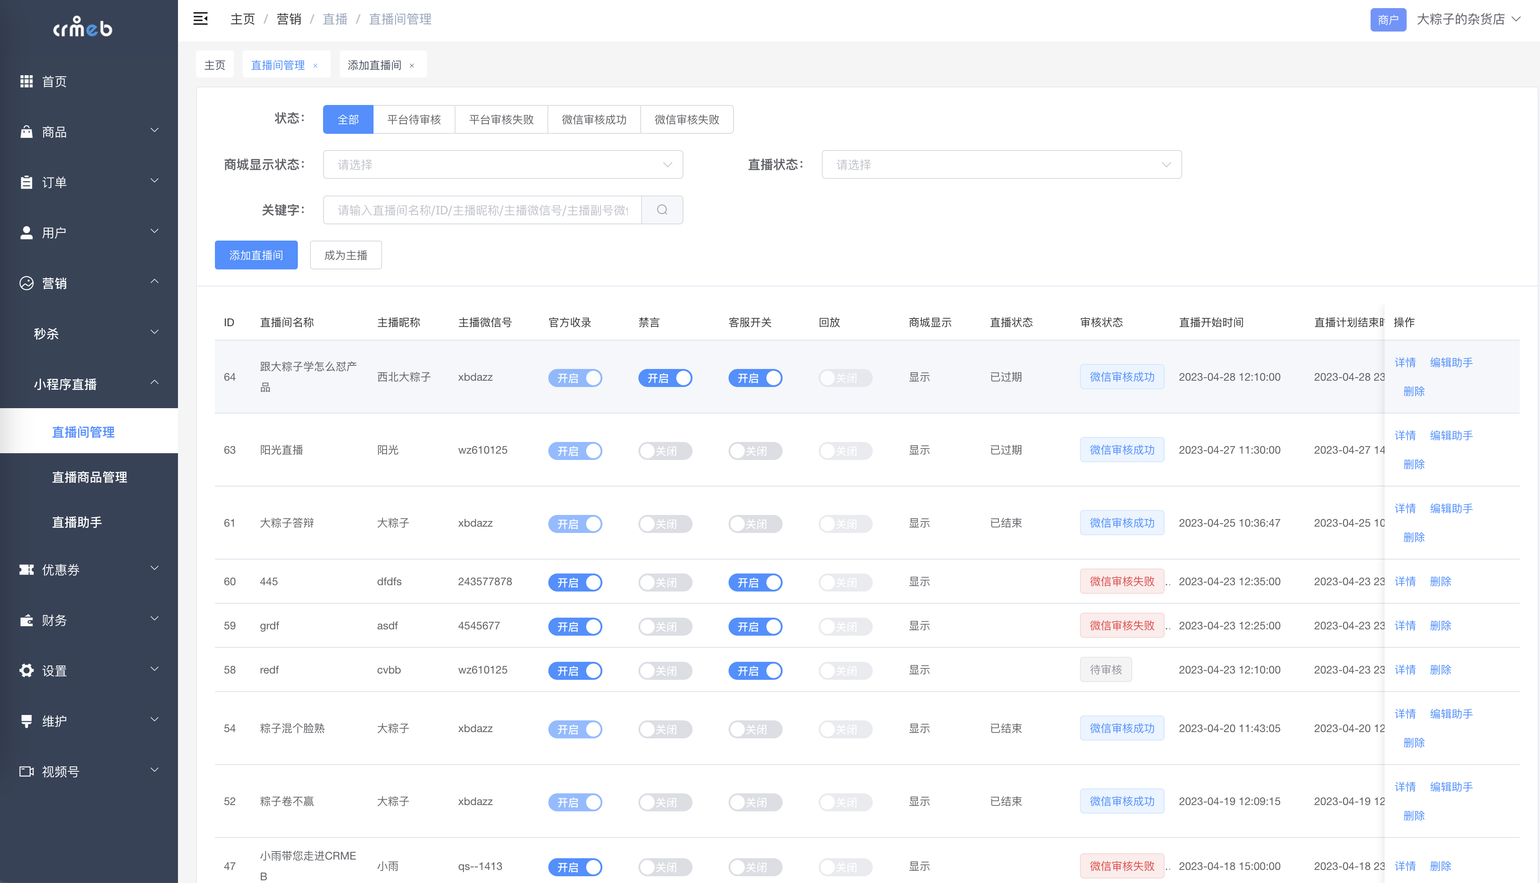Screen dimensions: 1540x883
Task: Collapse the sidebar with the hamburger icon
Action: click(x=200, y=19)
